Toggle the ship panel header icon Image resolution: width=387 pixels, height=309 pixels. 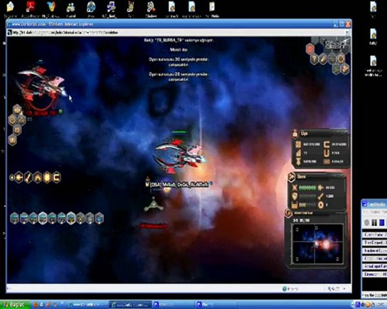point(292,177)
